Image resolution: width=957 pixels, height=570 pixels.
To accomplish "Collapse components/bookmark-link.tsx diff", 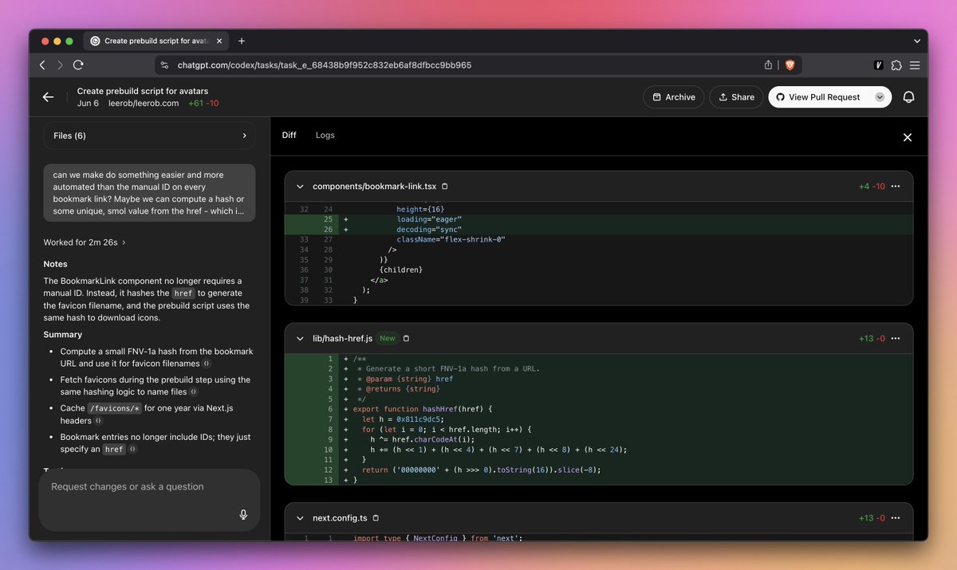I will [300, 187].
